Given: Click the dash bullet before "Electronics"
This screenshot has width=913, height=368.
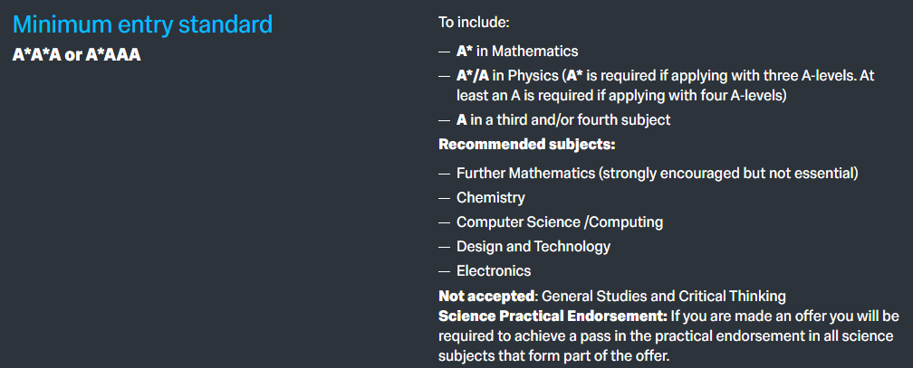Looking at the screenshot, I should click(444, 270).
